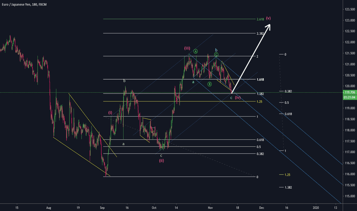
Task: Select the blue b label above circled C
Action: [x=216, y=50]
